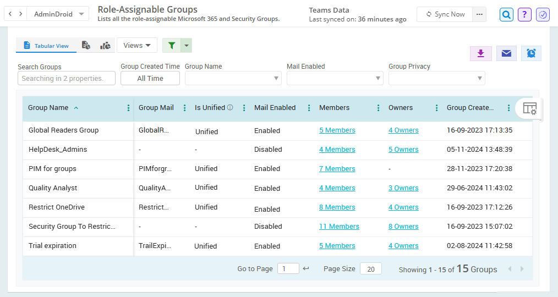Viewport: 558px width, 297px height.
Task: Click the email report envelope icon
Action: 506,53
